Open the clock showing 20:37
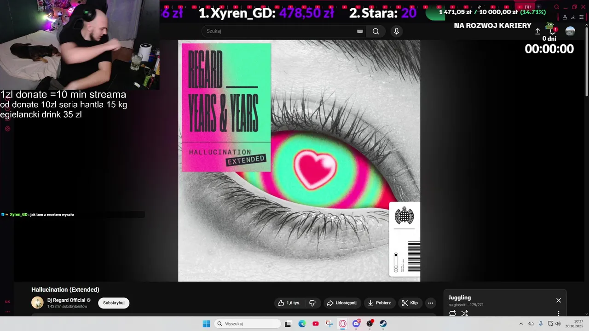 pos(574,324)
